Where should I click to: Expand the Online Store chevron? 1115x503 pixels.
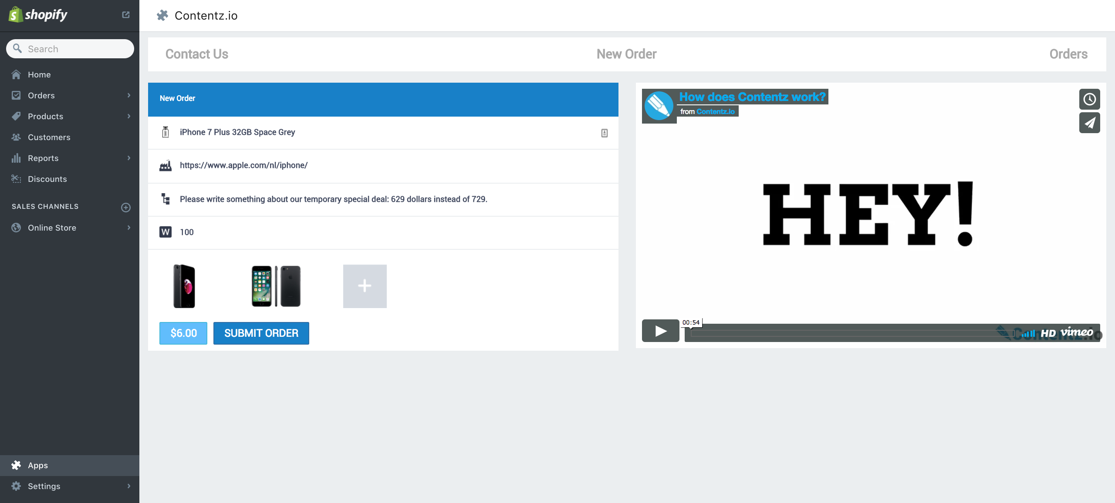coord(129,228)
